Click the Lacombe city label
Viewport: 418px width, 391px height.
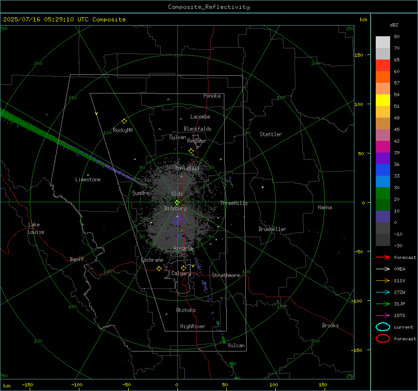[200, 117]
